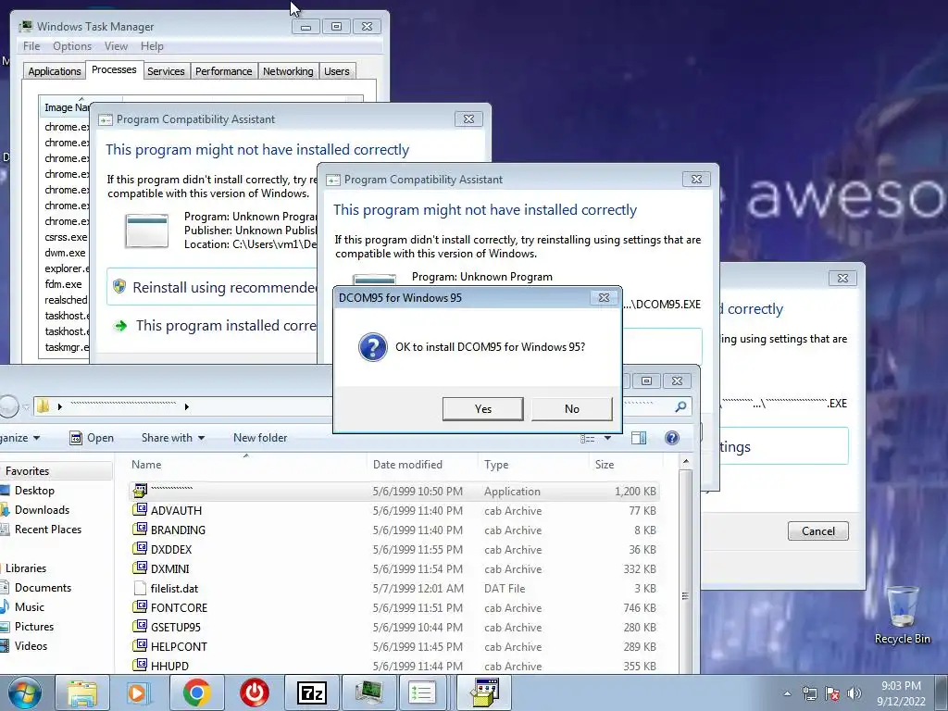948x711 pixels.
Task: Open Google Chrome from taskbar
Action: coord(196,692)
